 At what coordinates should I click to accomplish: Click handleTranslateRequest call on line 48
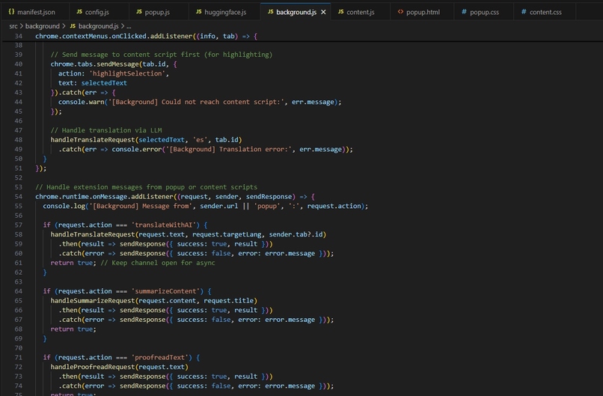click(x=93, y=140)
